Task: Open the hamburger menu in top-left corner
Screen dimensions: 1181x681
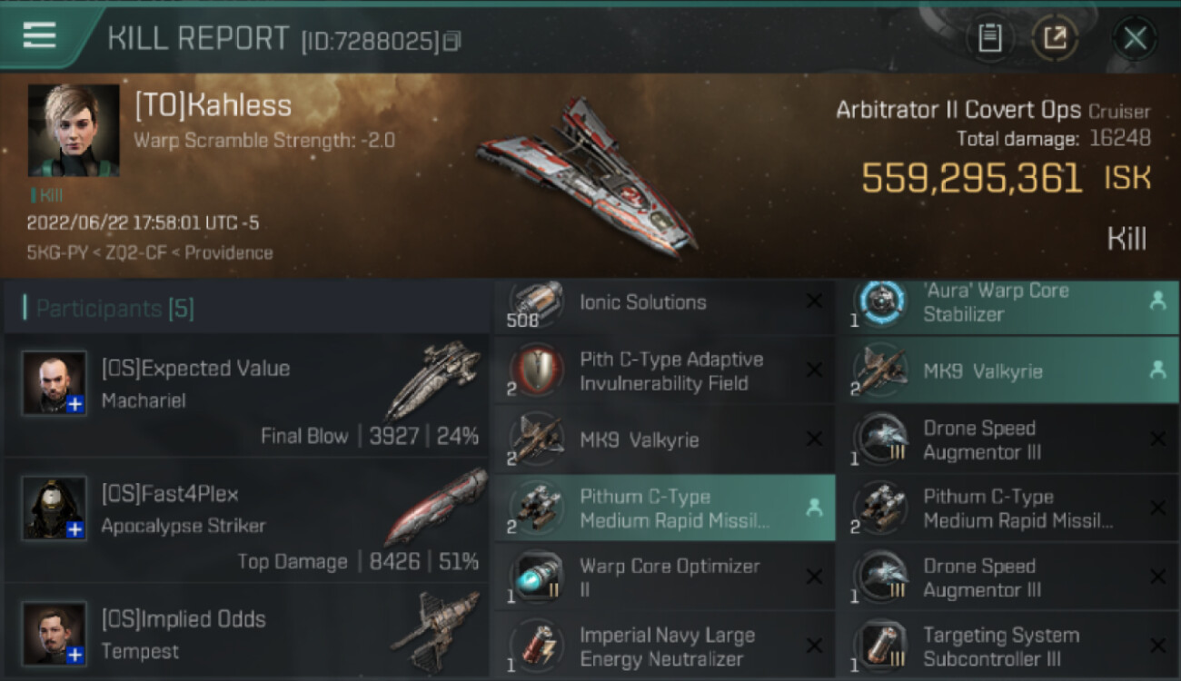Action: pos(39,35)
